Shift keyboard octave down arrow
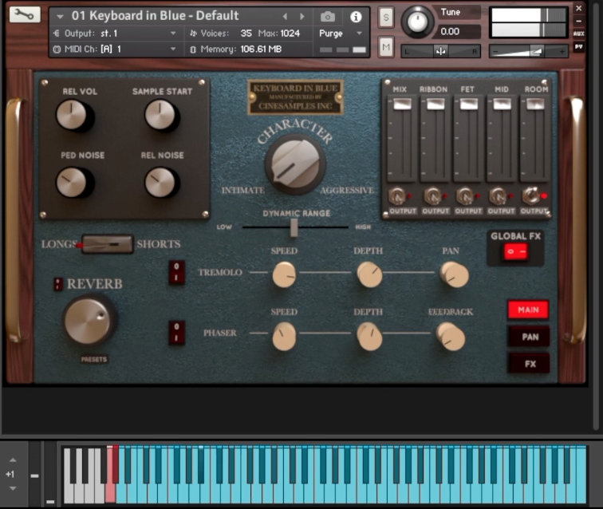Viewport: 603px width, 509px height. (13, 488)
